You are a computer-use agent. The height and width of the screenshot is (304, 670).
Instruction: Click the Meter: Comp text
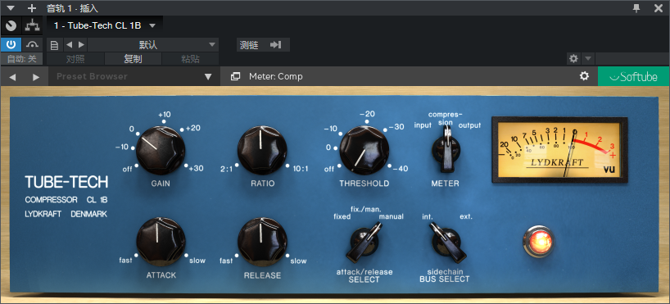coord(275,76)
